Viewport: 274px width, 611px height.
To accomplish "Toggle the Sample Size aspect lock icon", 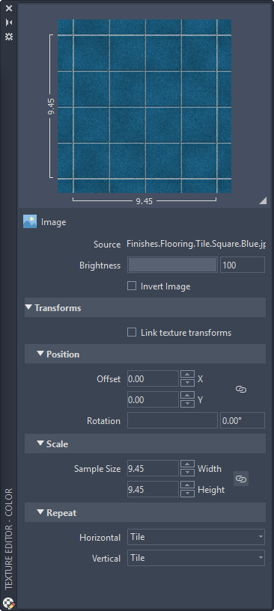I will (241, 479).
